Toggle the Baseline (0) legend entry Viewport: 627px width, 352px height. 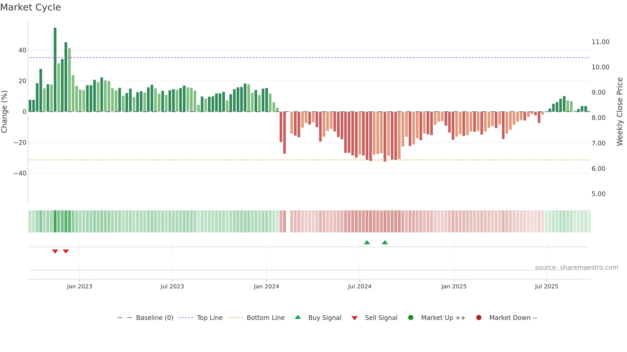point(146,318)
